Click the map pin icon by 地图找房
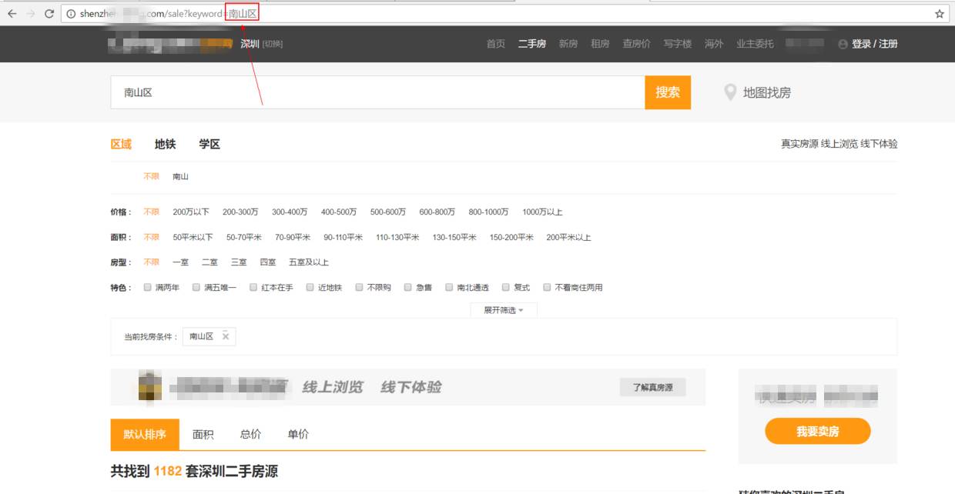The width and height of the screenshot is (955, 494). click(730, 92)
